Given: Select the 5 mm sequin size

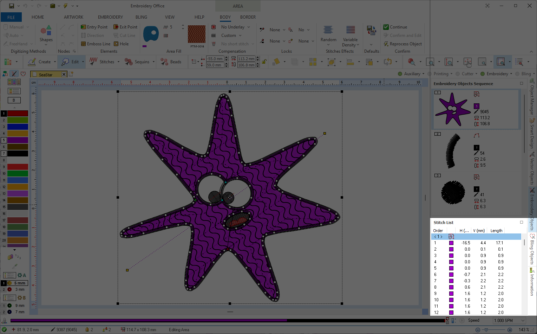Looking at the screenshot, I should tap(17, 283).
